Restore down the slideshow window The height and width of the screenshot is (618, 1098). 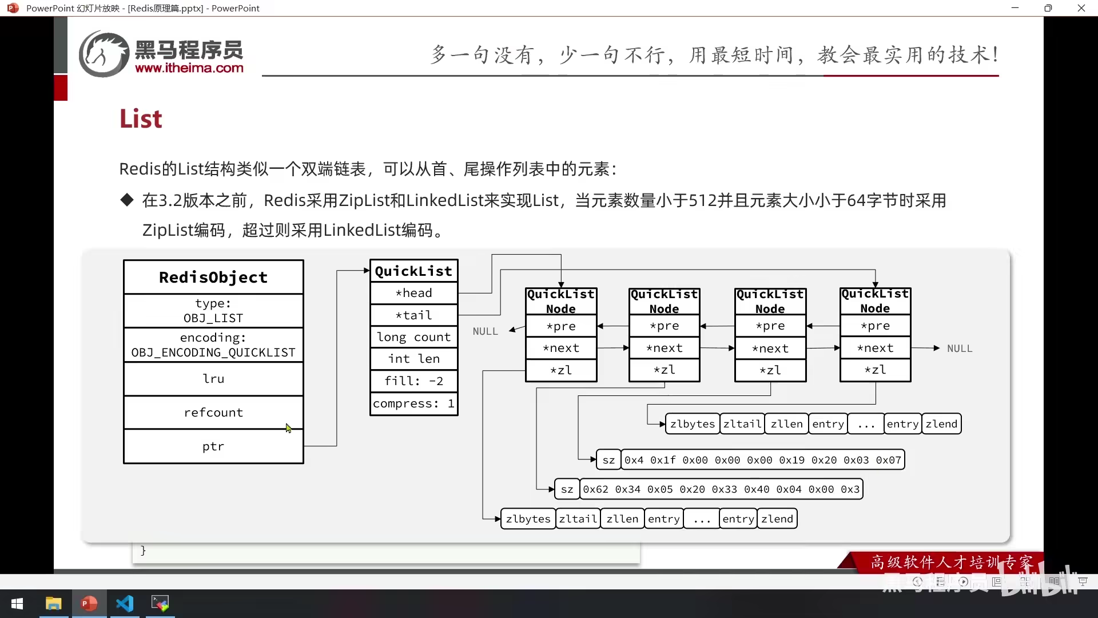click(x=1048, y=8)
